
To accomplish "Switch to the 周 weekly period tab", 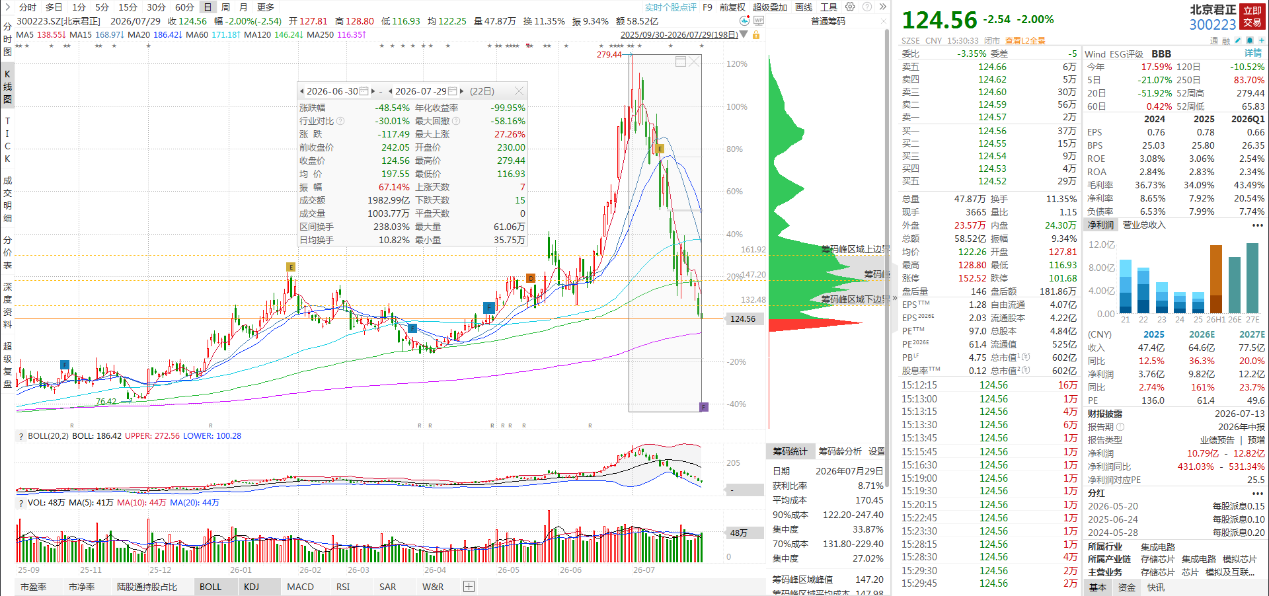I will [x=226, y=7].
